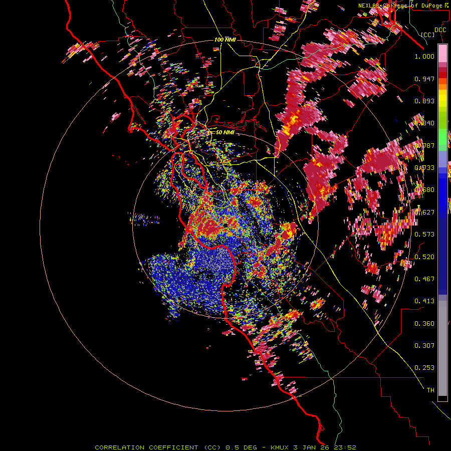The image size is (451, 451).
Task: Click the TH threshold label
Action: 430,390
